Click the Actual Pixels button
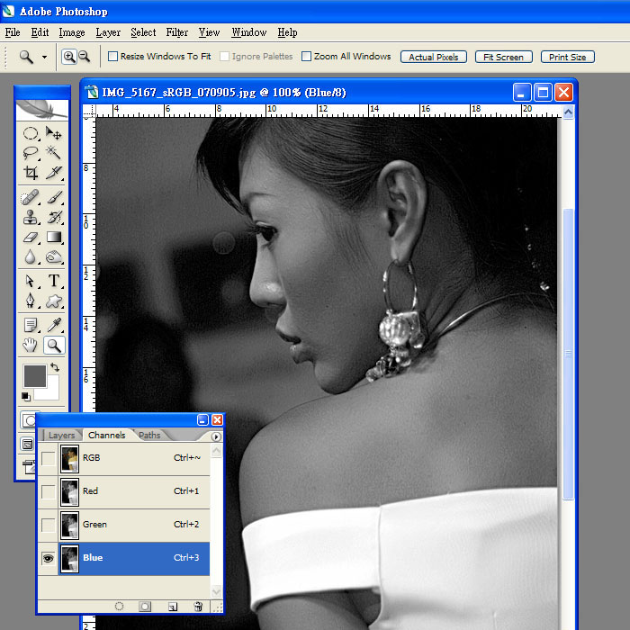Image resolution: width=630 pixels, height=630 pixels. [x=434, y=57]
